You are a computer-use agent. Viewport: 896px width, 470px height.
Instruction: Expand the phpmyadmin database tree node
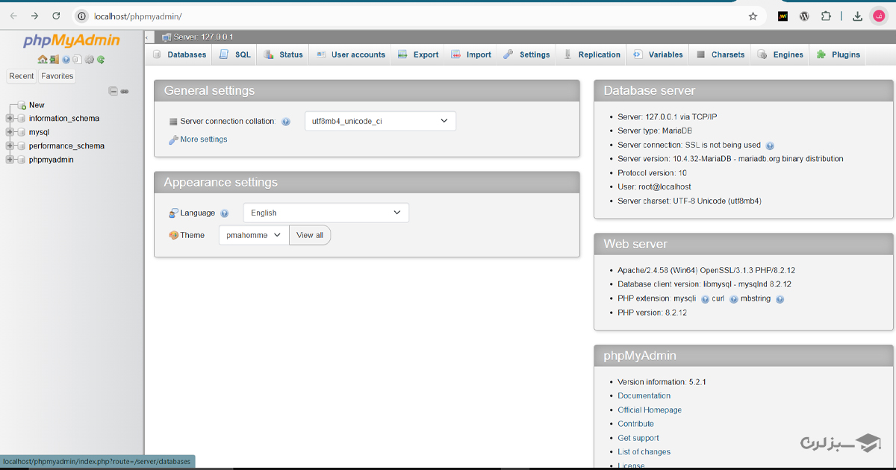point(10,160)
